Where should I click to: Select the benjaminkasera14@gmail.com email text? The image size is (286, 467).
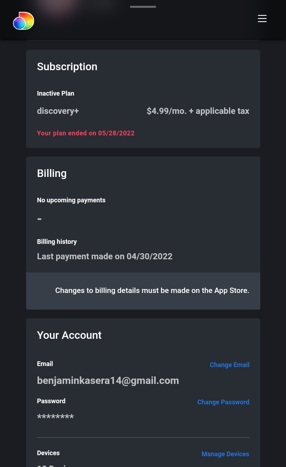pos(108,380)
